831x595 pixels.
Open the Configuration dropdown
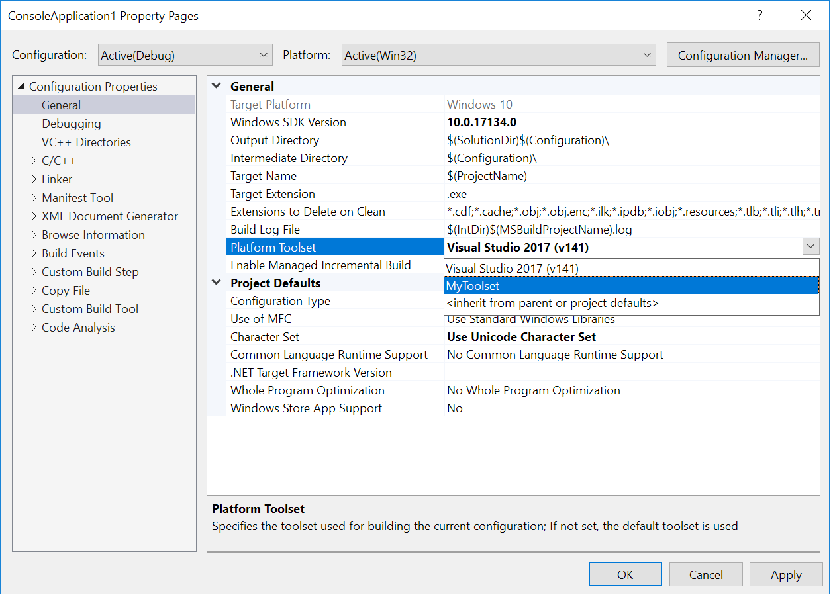[264, 55]
